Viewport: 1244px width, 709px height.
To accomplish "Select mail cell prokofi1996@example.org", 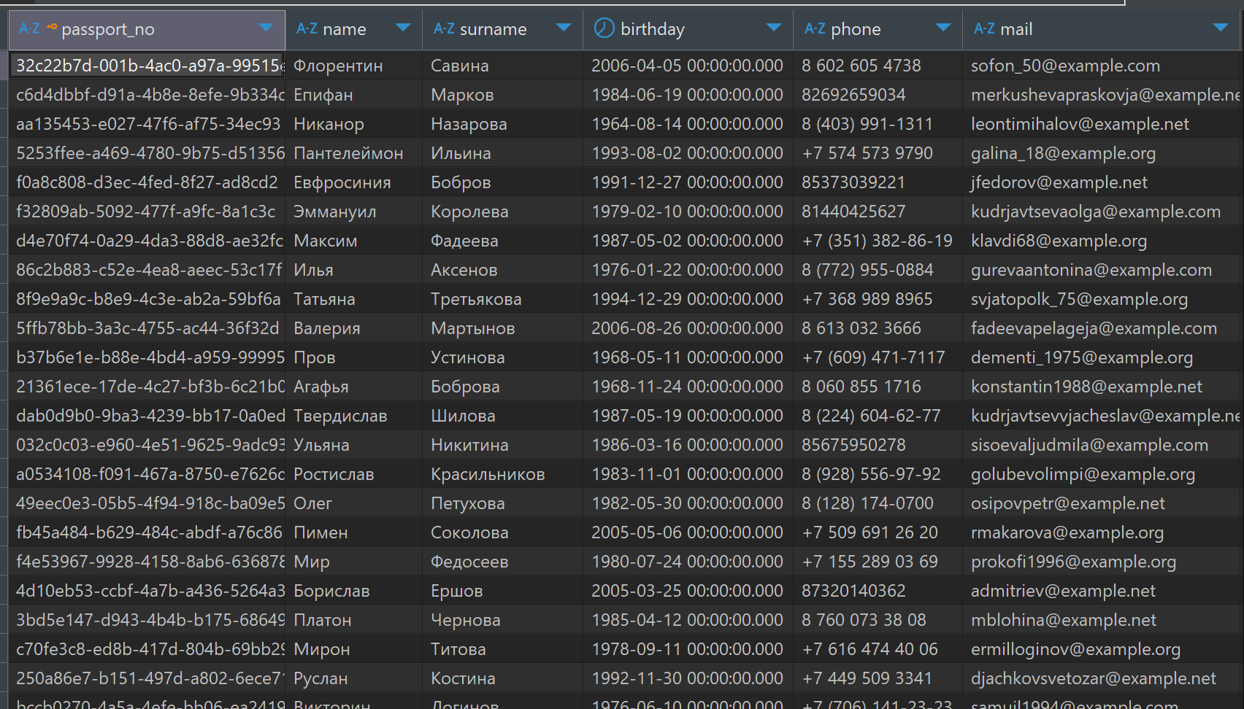I will click(1103, 562).
